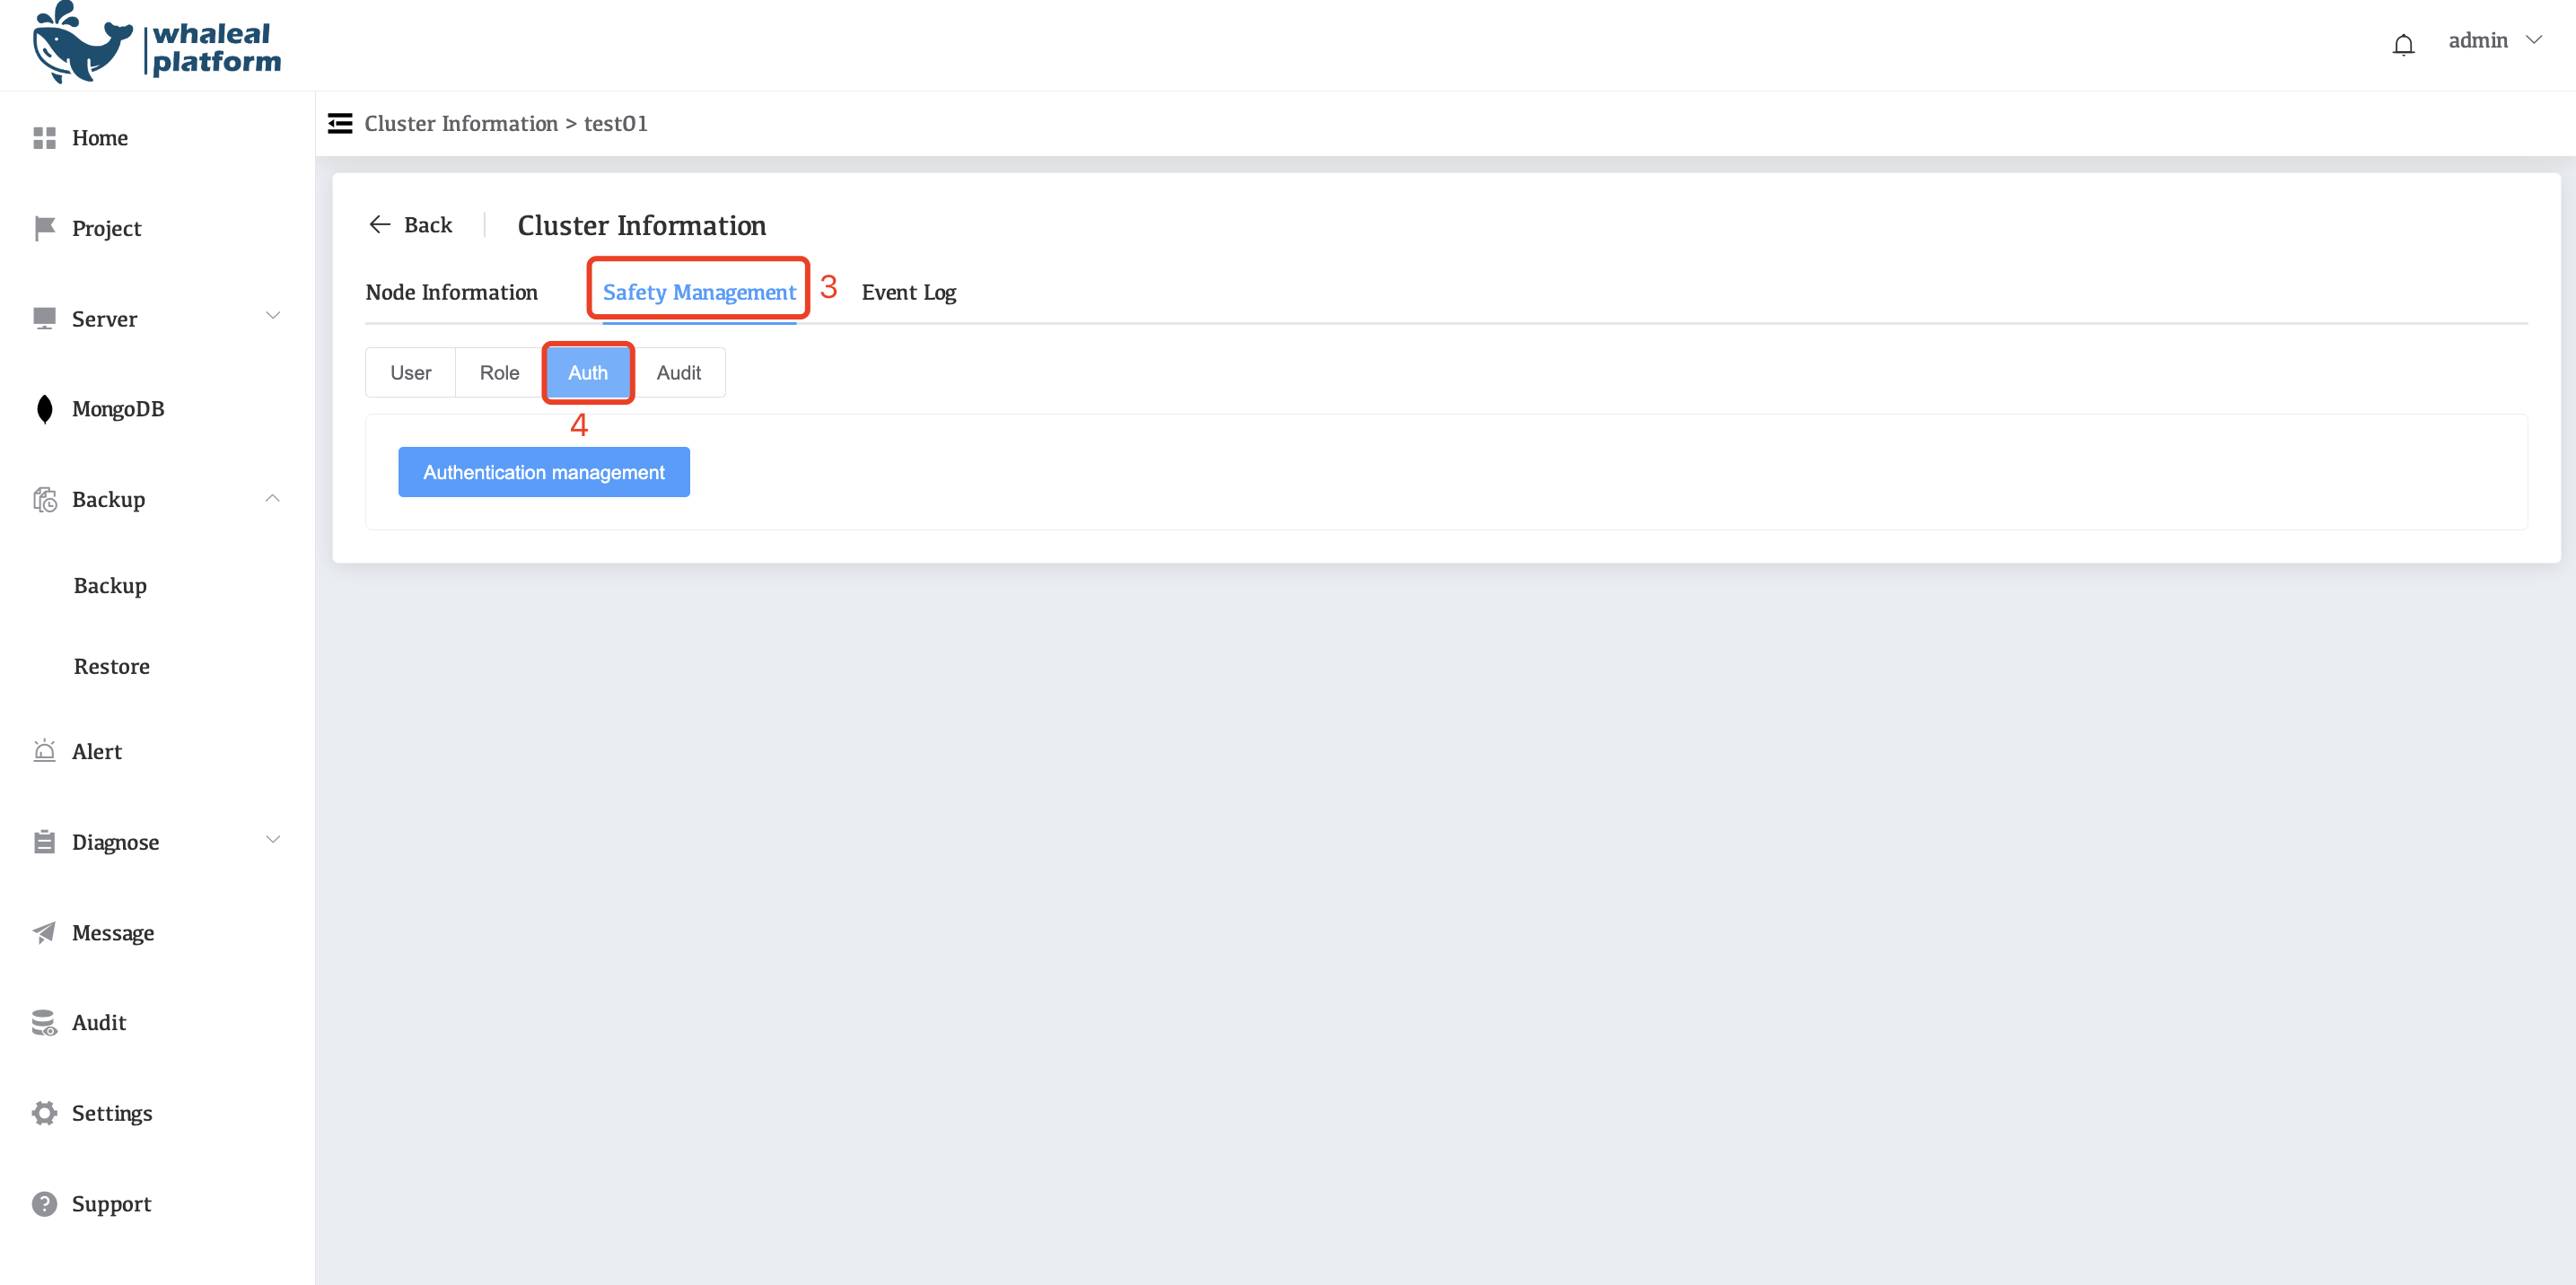The height and width of the screenshot is (1285, 2576).
Task: Click the notification bell in the top bar
Action: click(2403, 43)
